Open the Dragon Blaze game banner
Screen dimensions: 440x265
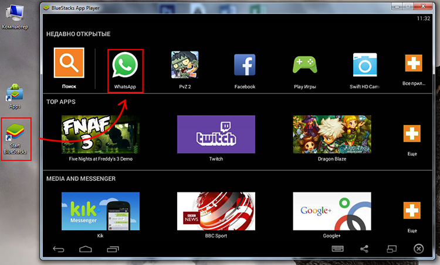click(332, 134)
